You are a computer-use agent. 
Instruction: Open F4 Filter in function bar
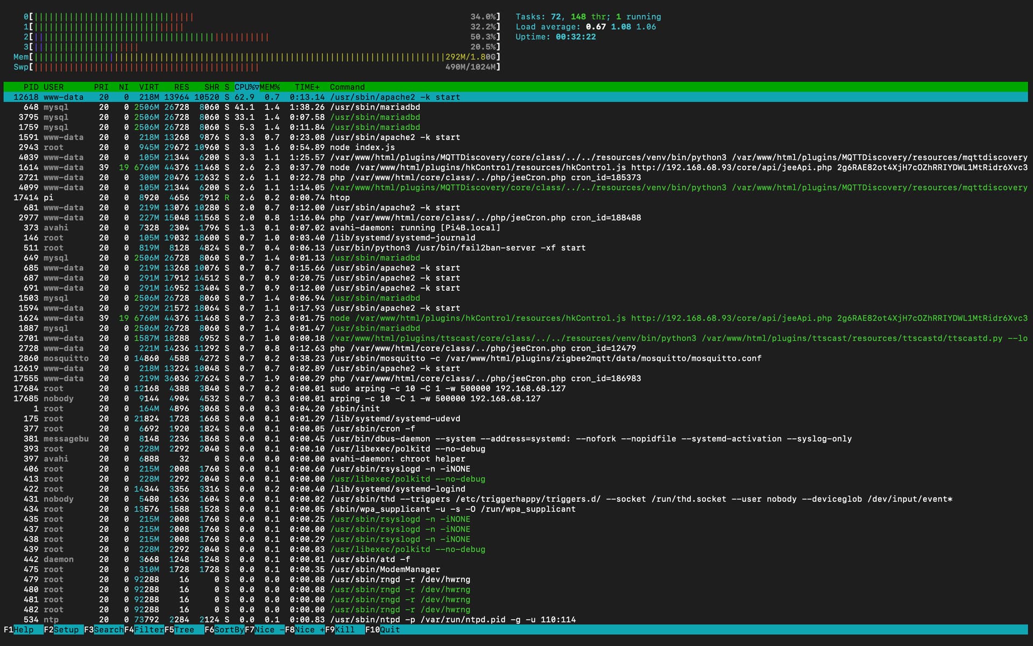pyautogui.click(x=148, y=629)
